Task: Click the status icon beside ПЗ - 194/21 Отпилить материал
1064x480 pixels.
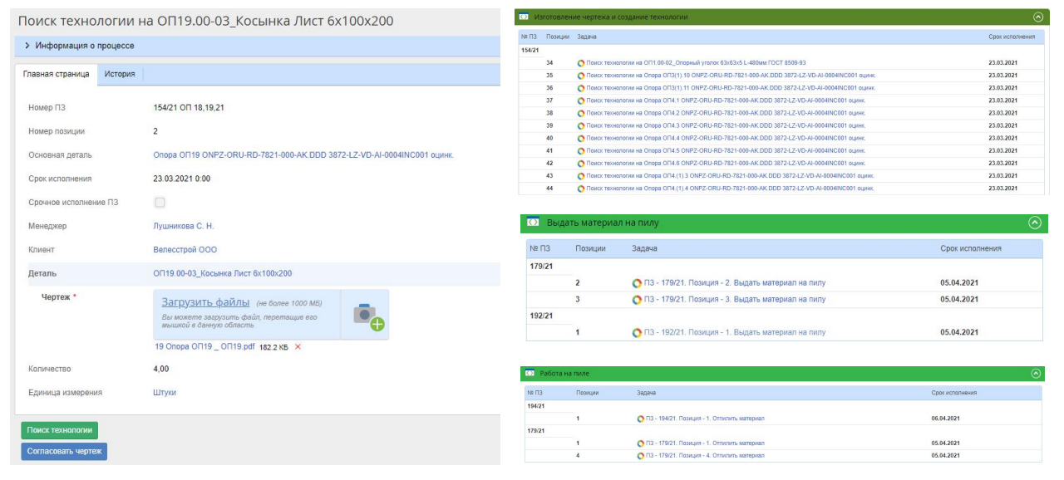Action: (x=640, y=419)
